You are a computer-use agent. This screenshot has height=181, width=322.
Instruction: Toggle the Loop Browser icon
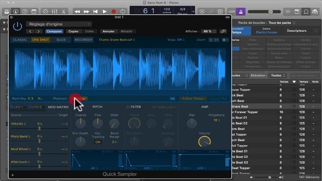pyautogui.click(x=306, y=12)
